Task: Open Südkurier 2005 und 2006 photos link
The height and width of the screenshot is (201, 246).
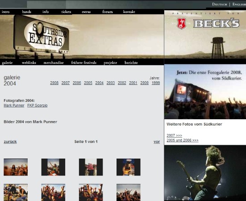Action: [183, 140]
